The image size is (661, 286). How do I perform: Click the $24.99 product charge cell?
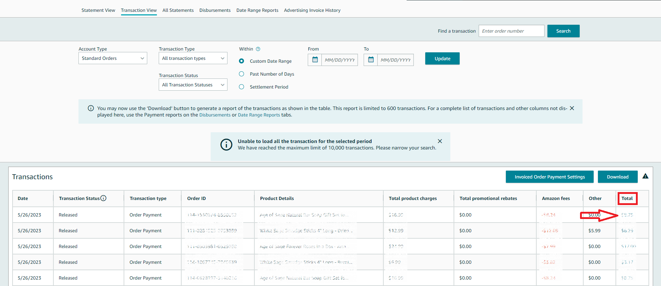tap(396, 247)
